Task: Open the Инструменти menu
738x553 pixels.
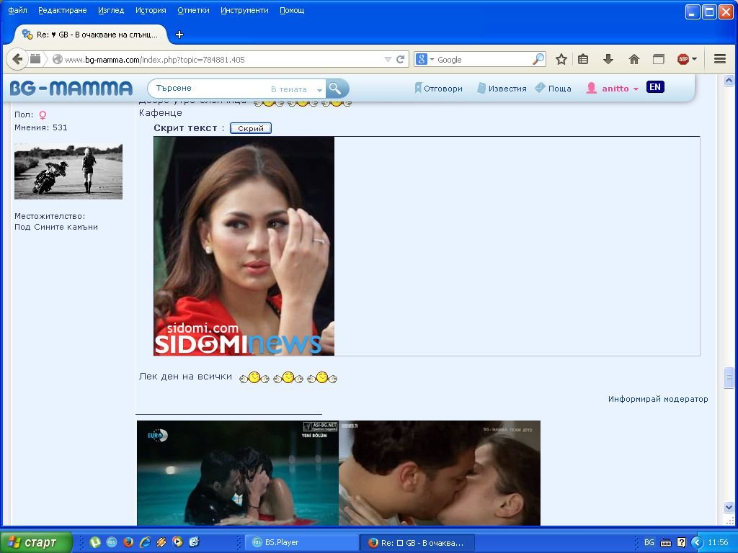Action: tap(244, 10)
